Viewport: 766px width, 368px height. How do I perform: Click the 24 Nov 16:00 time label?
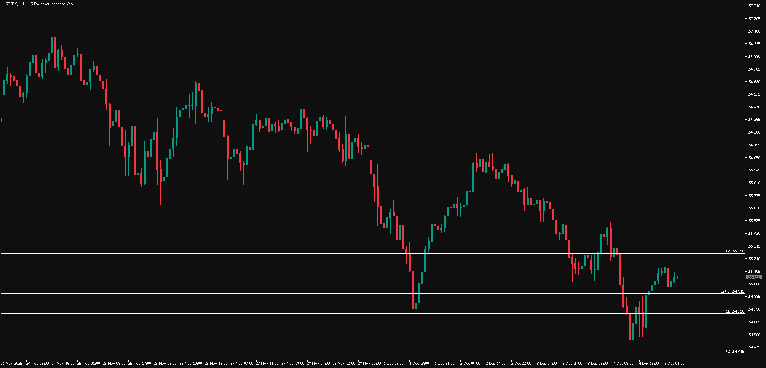point(63,364)
